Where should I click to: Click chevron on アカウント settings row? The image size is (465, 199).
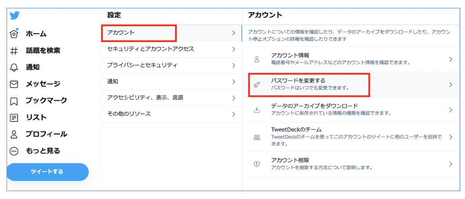(x=234, y=33)
